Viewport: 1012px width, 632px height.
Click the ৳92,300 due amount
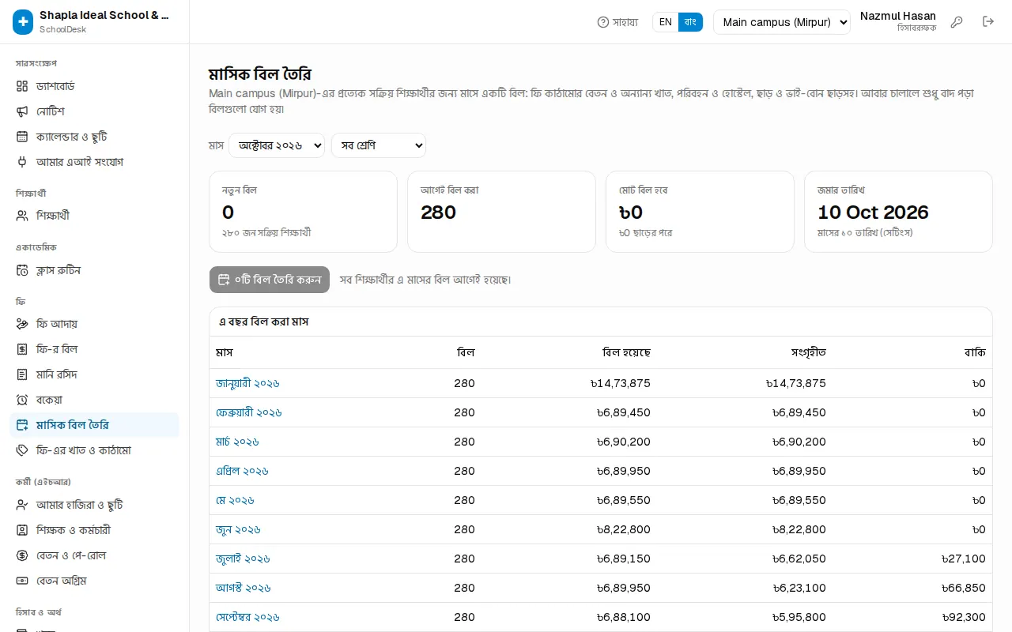click(x=964, y=617)
